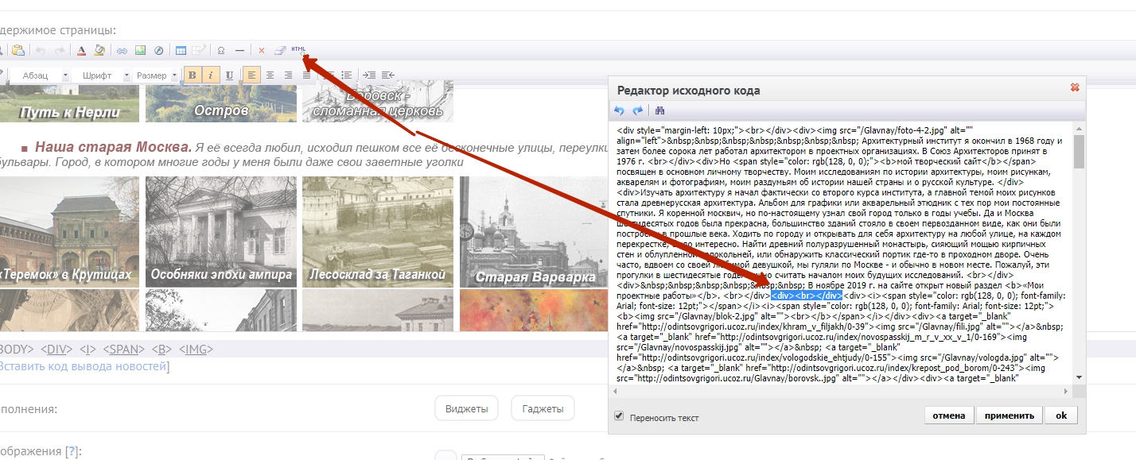The image size is (1136, 460).
Task: Open the 'Абзац' paragraph dropdown
Action: point(41,75)
